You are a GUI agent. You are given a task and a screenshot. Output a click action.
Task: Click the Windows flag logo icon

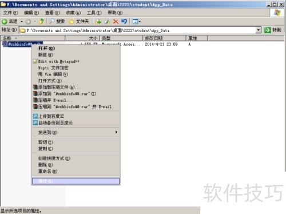[x=277, y=13]
